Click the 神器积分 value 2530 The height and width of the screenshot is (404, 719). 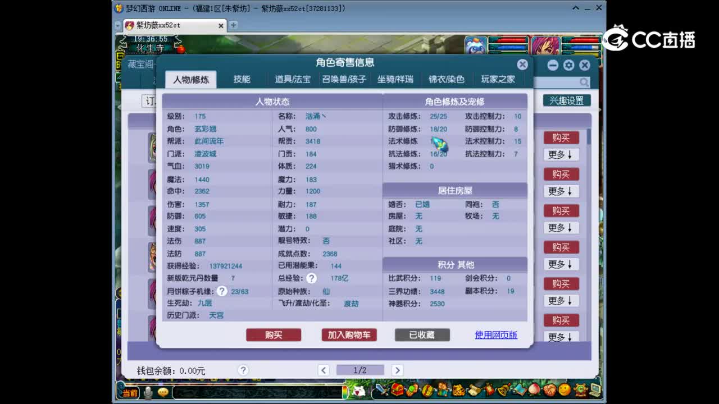[437, 304]
